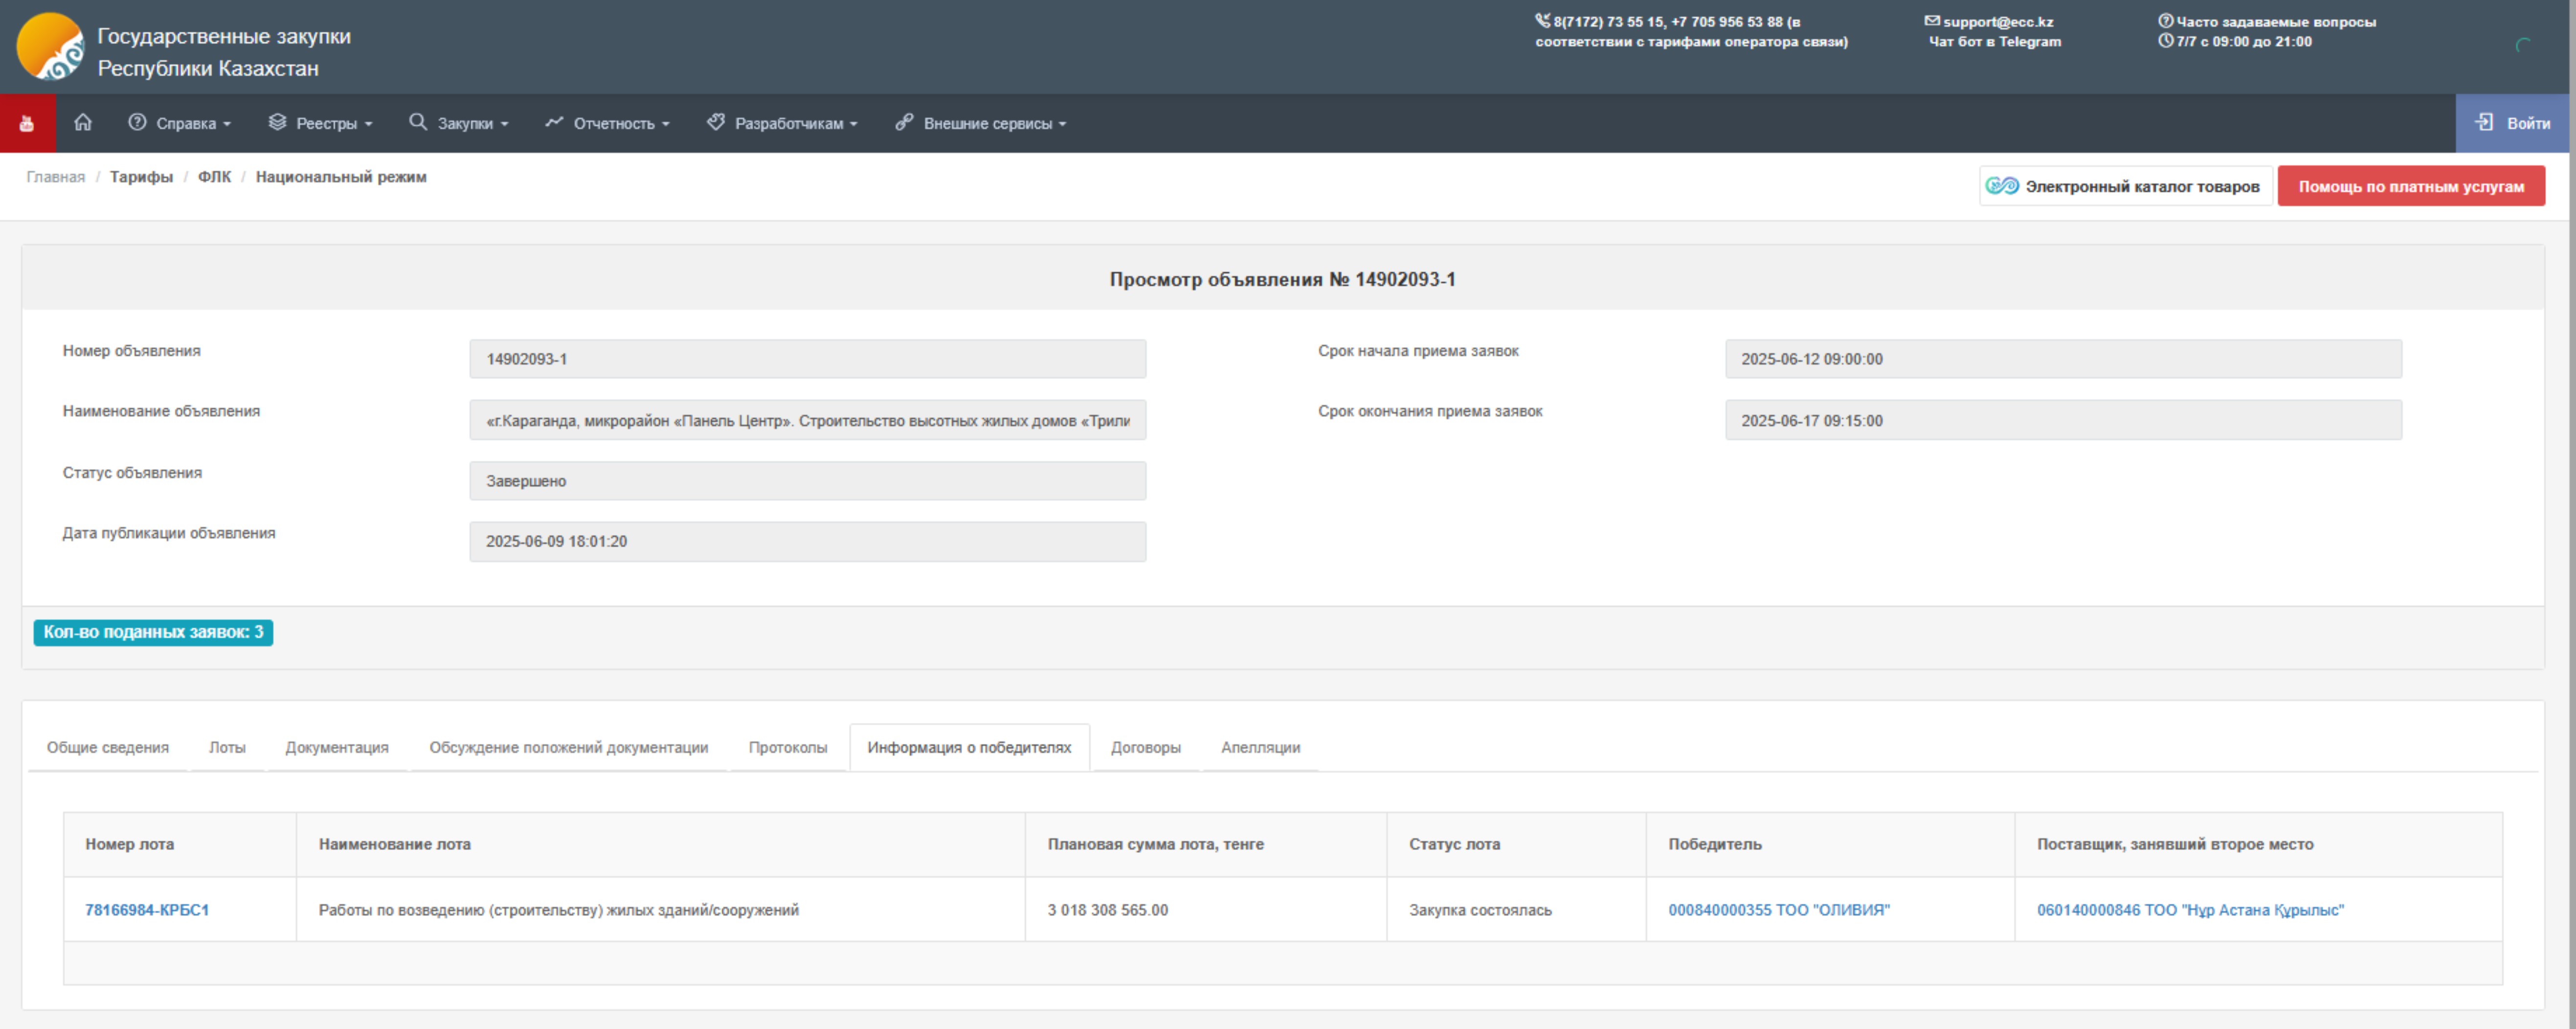Click the login arrow icon beside Войти
The image size is (2576, 1029).
tap(2484, 122)
